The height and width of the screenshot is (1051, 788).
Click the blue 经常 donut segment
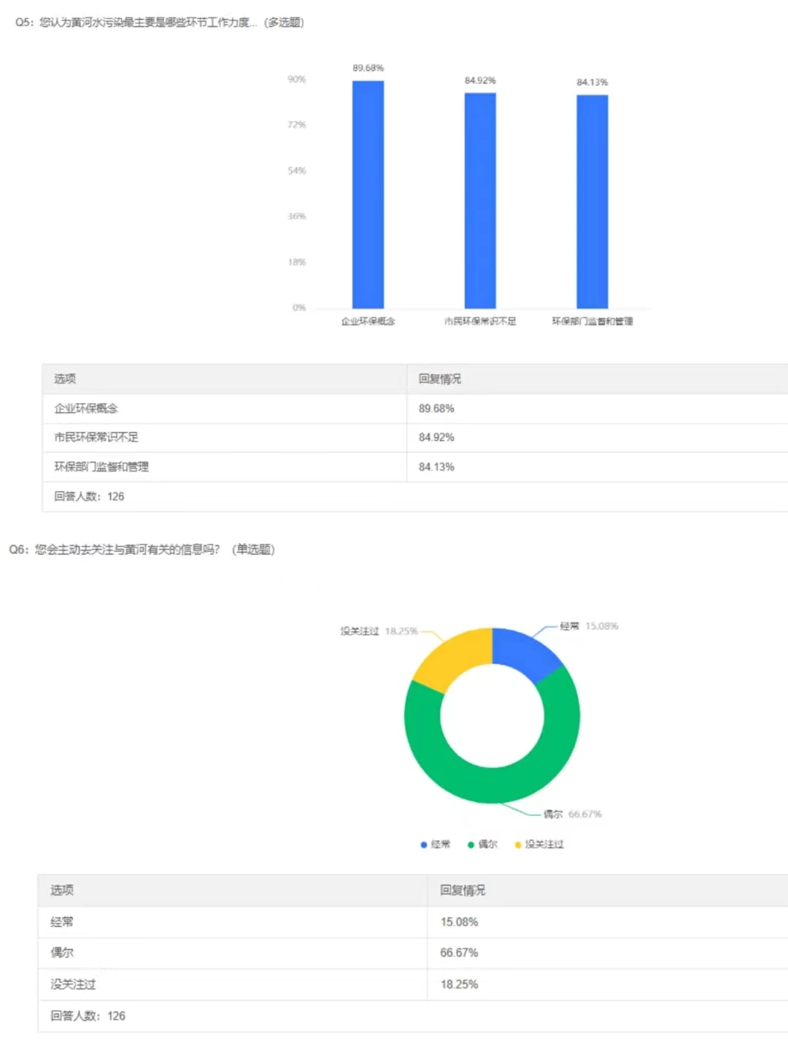(x=525, y=651)
